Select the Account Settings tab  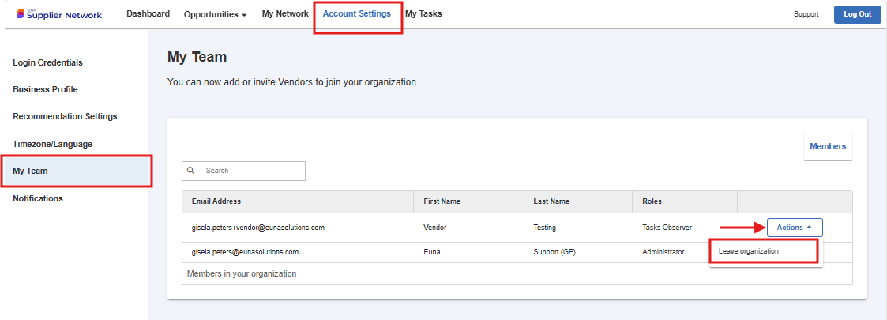[356, 13]
